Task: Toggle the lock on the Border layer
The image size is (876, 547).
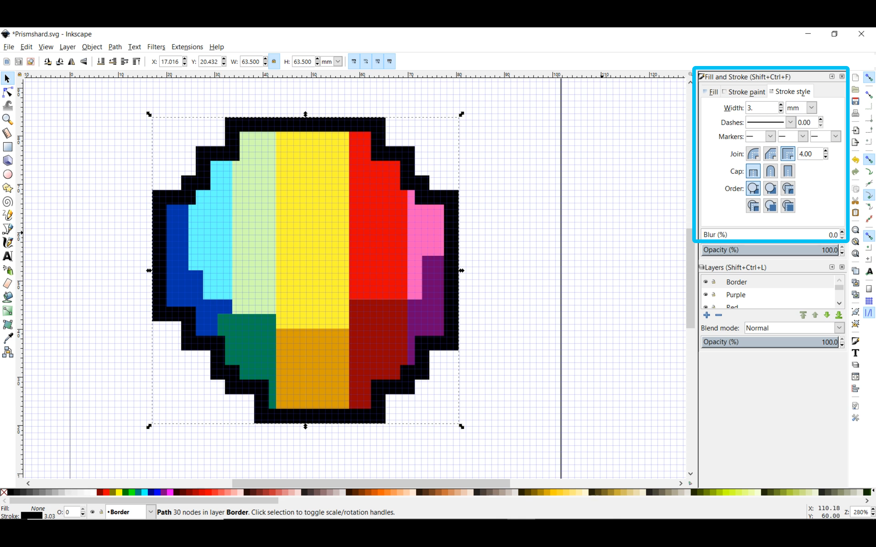Action: (714, 282)
